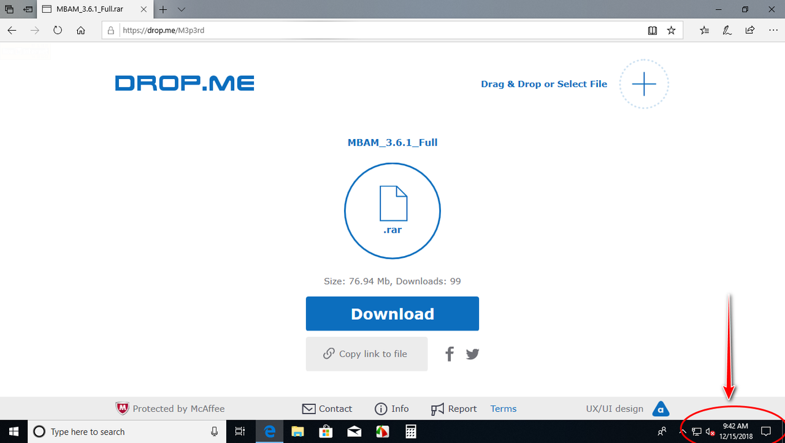Copy link to file

[367, 354]
